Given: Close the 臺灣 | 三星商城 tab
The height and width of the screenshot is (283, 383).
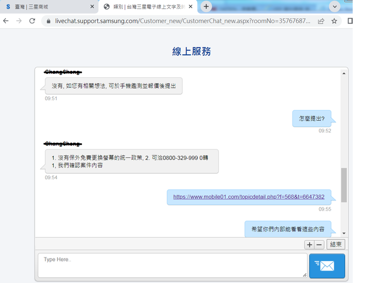Looking at the screenshot, I should click(x=92, y=6).
